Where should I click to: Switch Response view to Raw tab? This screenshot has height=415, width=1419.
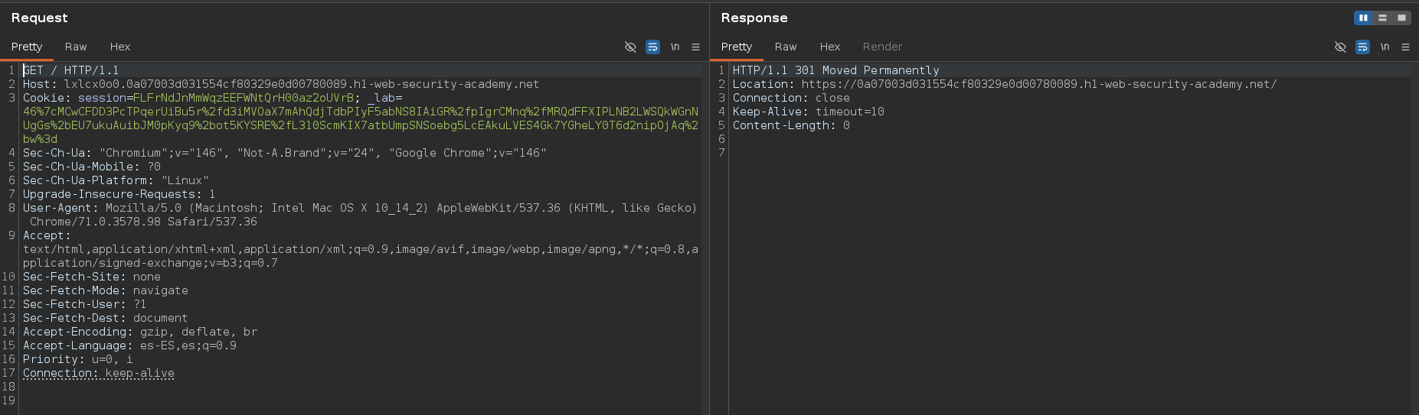tap(786, 47)
